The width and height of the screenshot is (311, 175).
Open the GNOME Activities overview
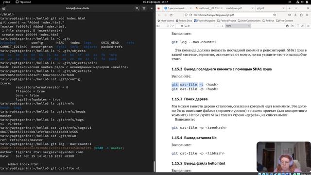[6, 2]
